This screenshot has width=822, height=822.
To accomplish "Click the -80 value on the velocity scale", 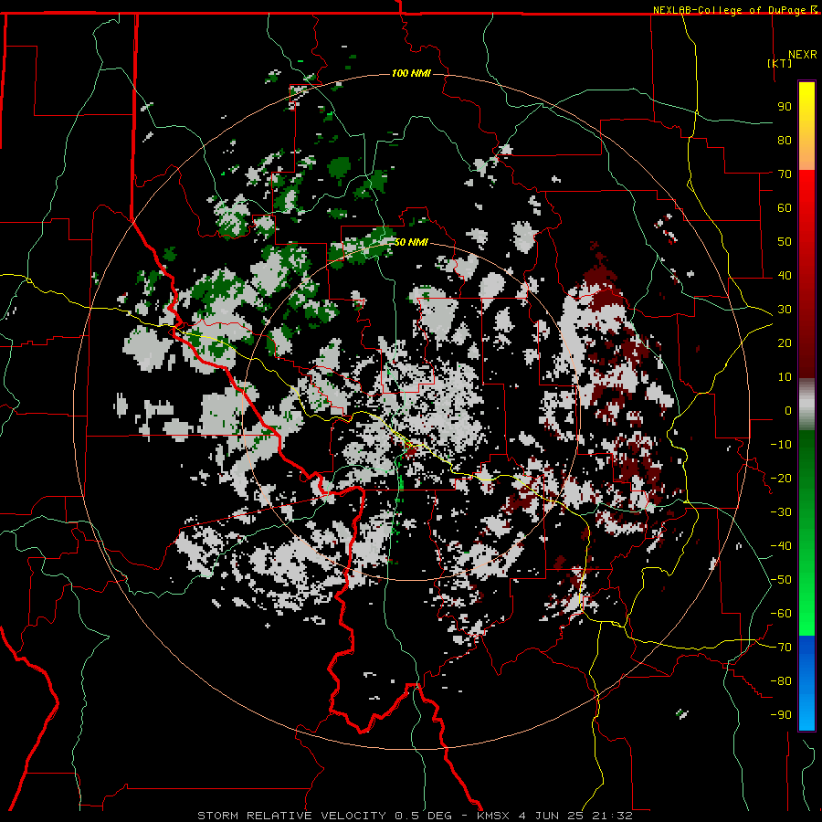I will point(781,681).
